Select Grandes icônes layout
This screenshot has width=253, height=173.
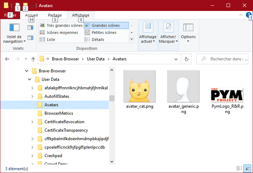106,25
